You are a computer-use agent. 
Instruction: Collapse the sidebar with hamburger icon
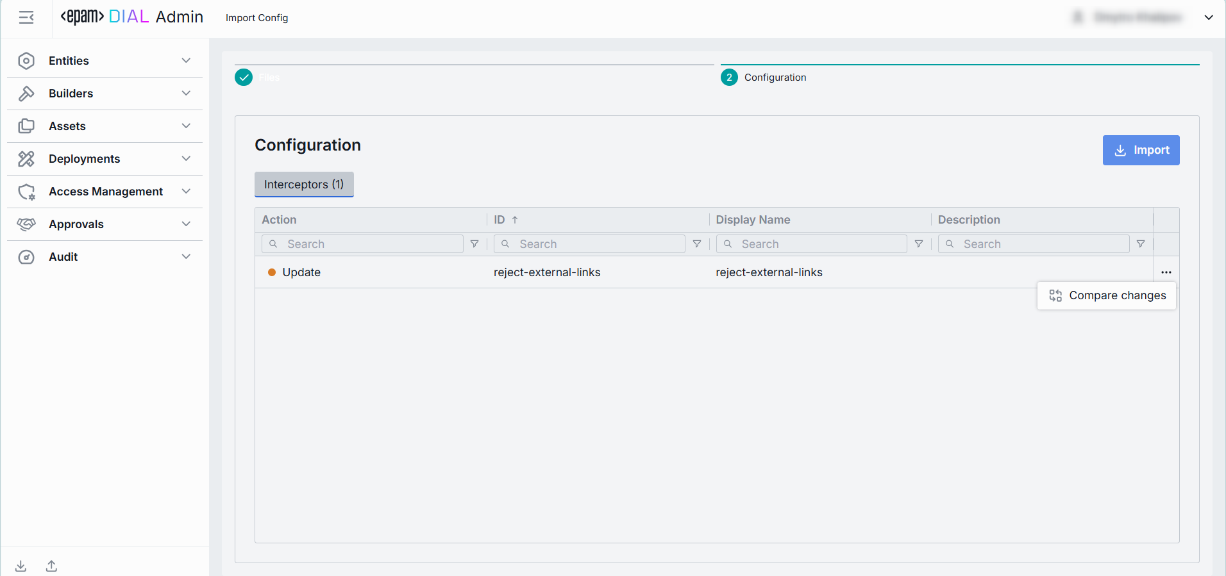pyautogui.click(x=26, y=18)
